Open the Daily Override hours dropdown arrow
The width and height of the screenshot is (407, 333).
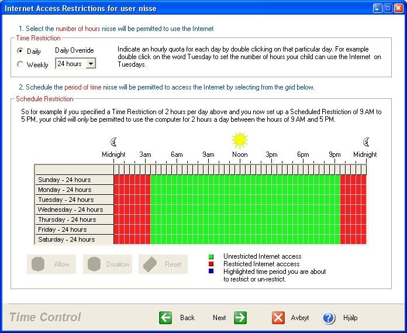[91, 64]
